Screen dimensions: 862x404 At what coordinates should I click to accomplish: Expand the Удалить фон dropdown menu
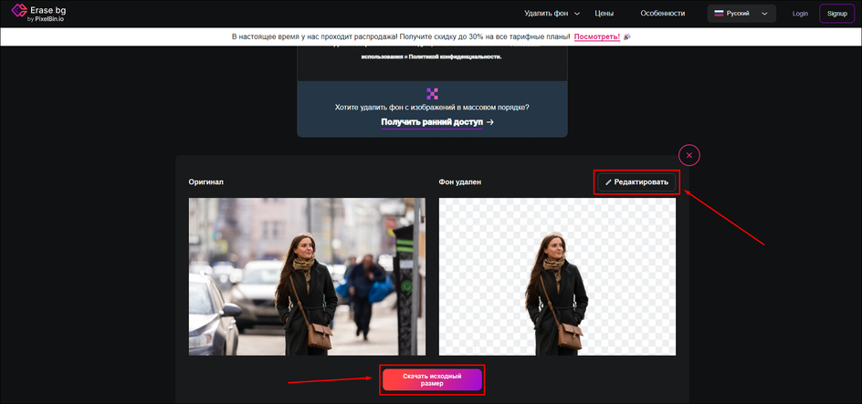[552, 13]
